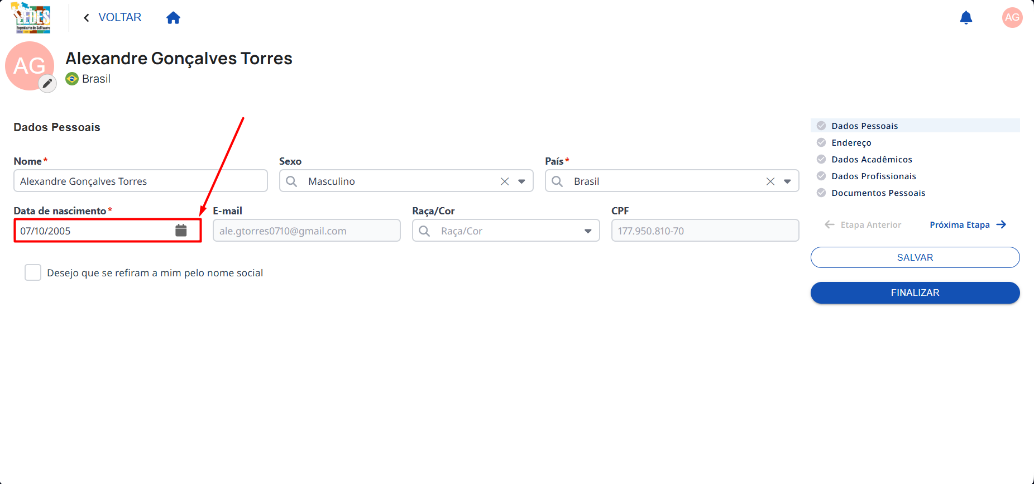Click the SALVAR button

click(x=915, y=257)
